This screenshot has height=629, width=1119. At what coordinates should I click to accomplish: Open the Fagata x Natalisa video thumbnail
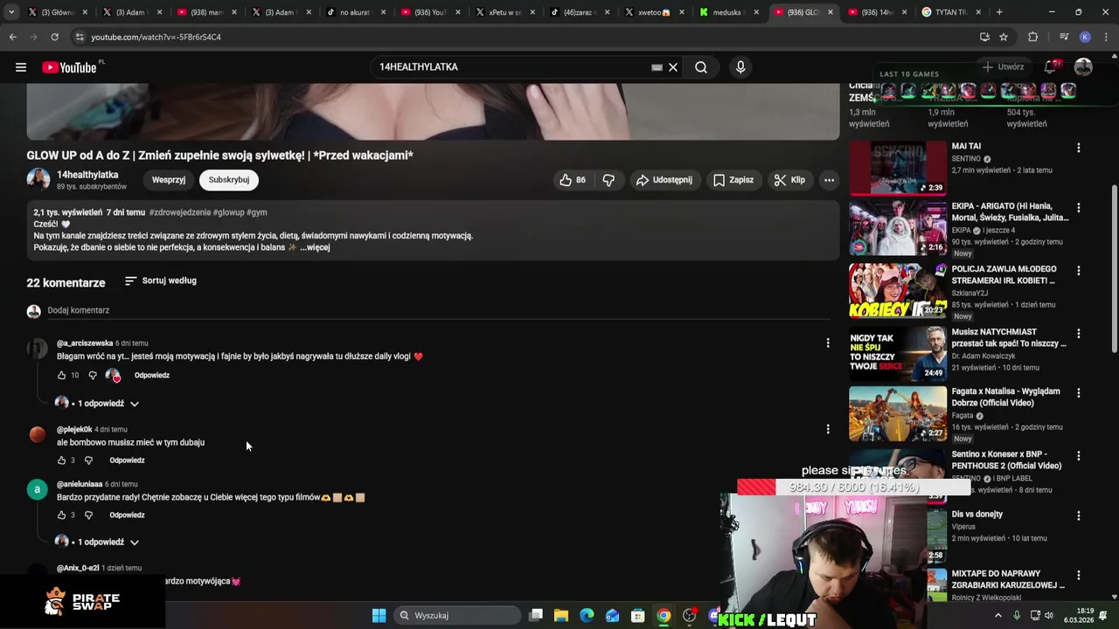coord(898,414)
